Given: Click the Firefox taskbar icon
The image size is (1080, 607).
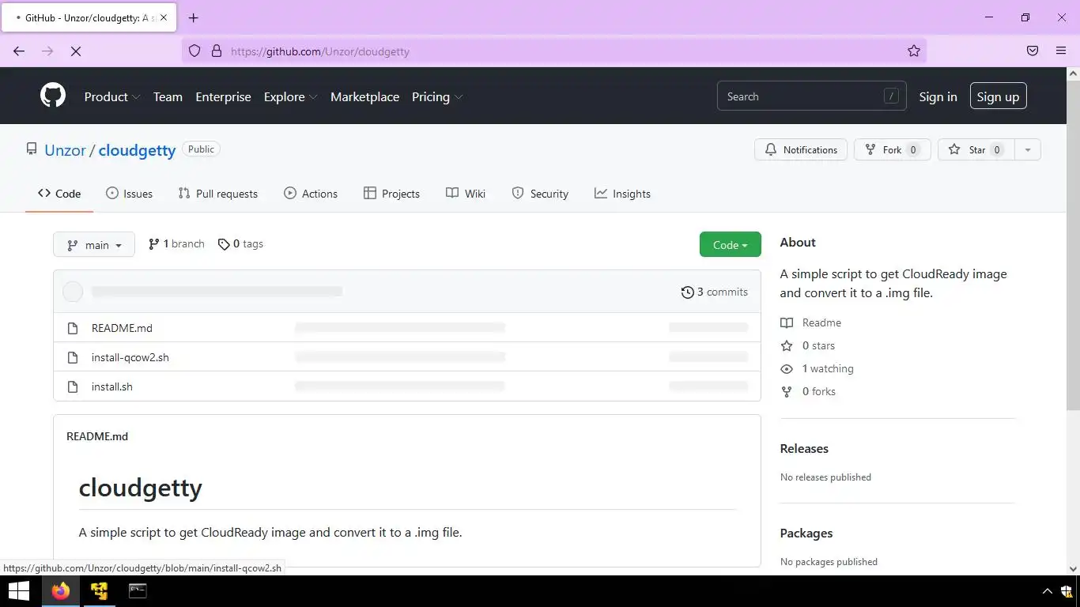Looking at the screenshot, I should click(60, 590).
